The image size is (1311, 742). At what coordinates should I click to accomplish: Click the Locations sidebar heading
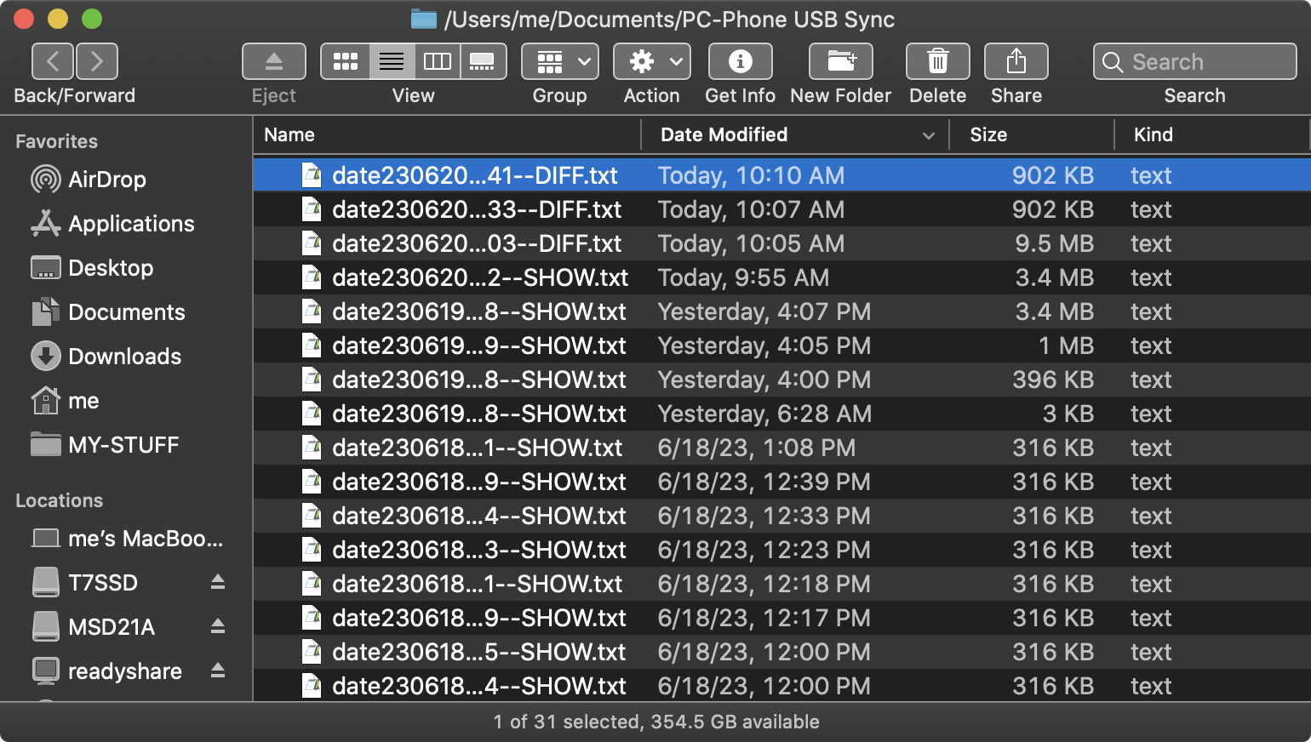pyautogui.click(x=59, y=500)
